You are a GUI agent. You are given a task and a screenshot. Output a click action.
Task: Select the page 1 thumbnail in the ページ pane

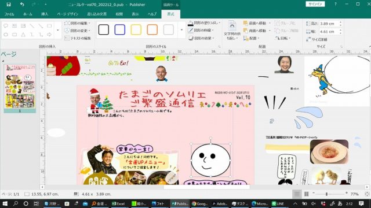coord(20,87)
